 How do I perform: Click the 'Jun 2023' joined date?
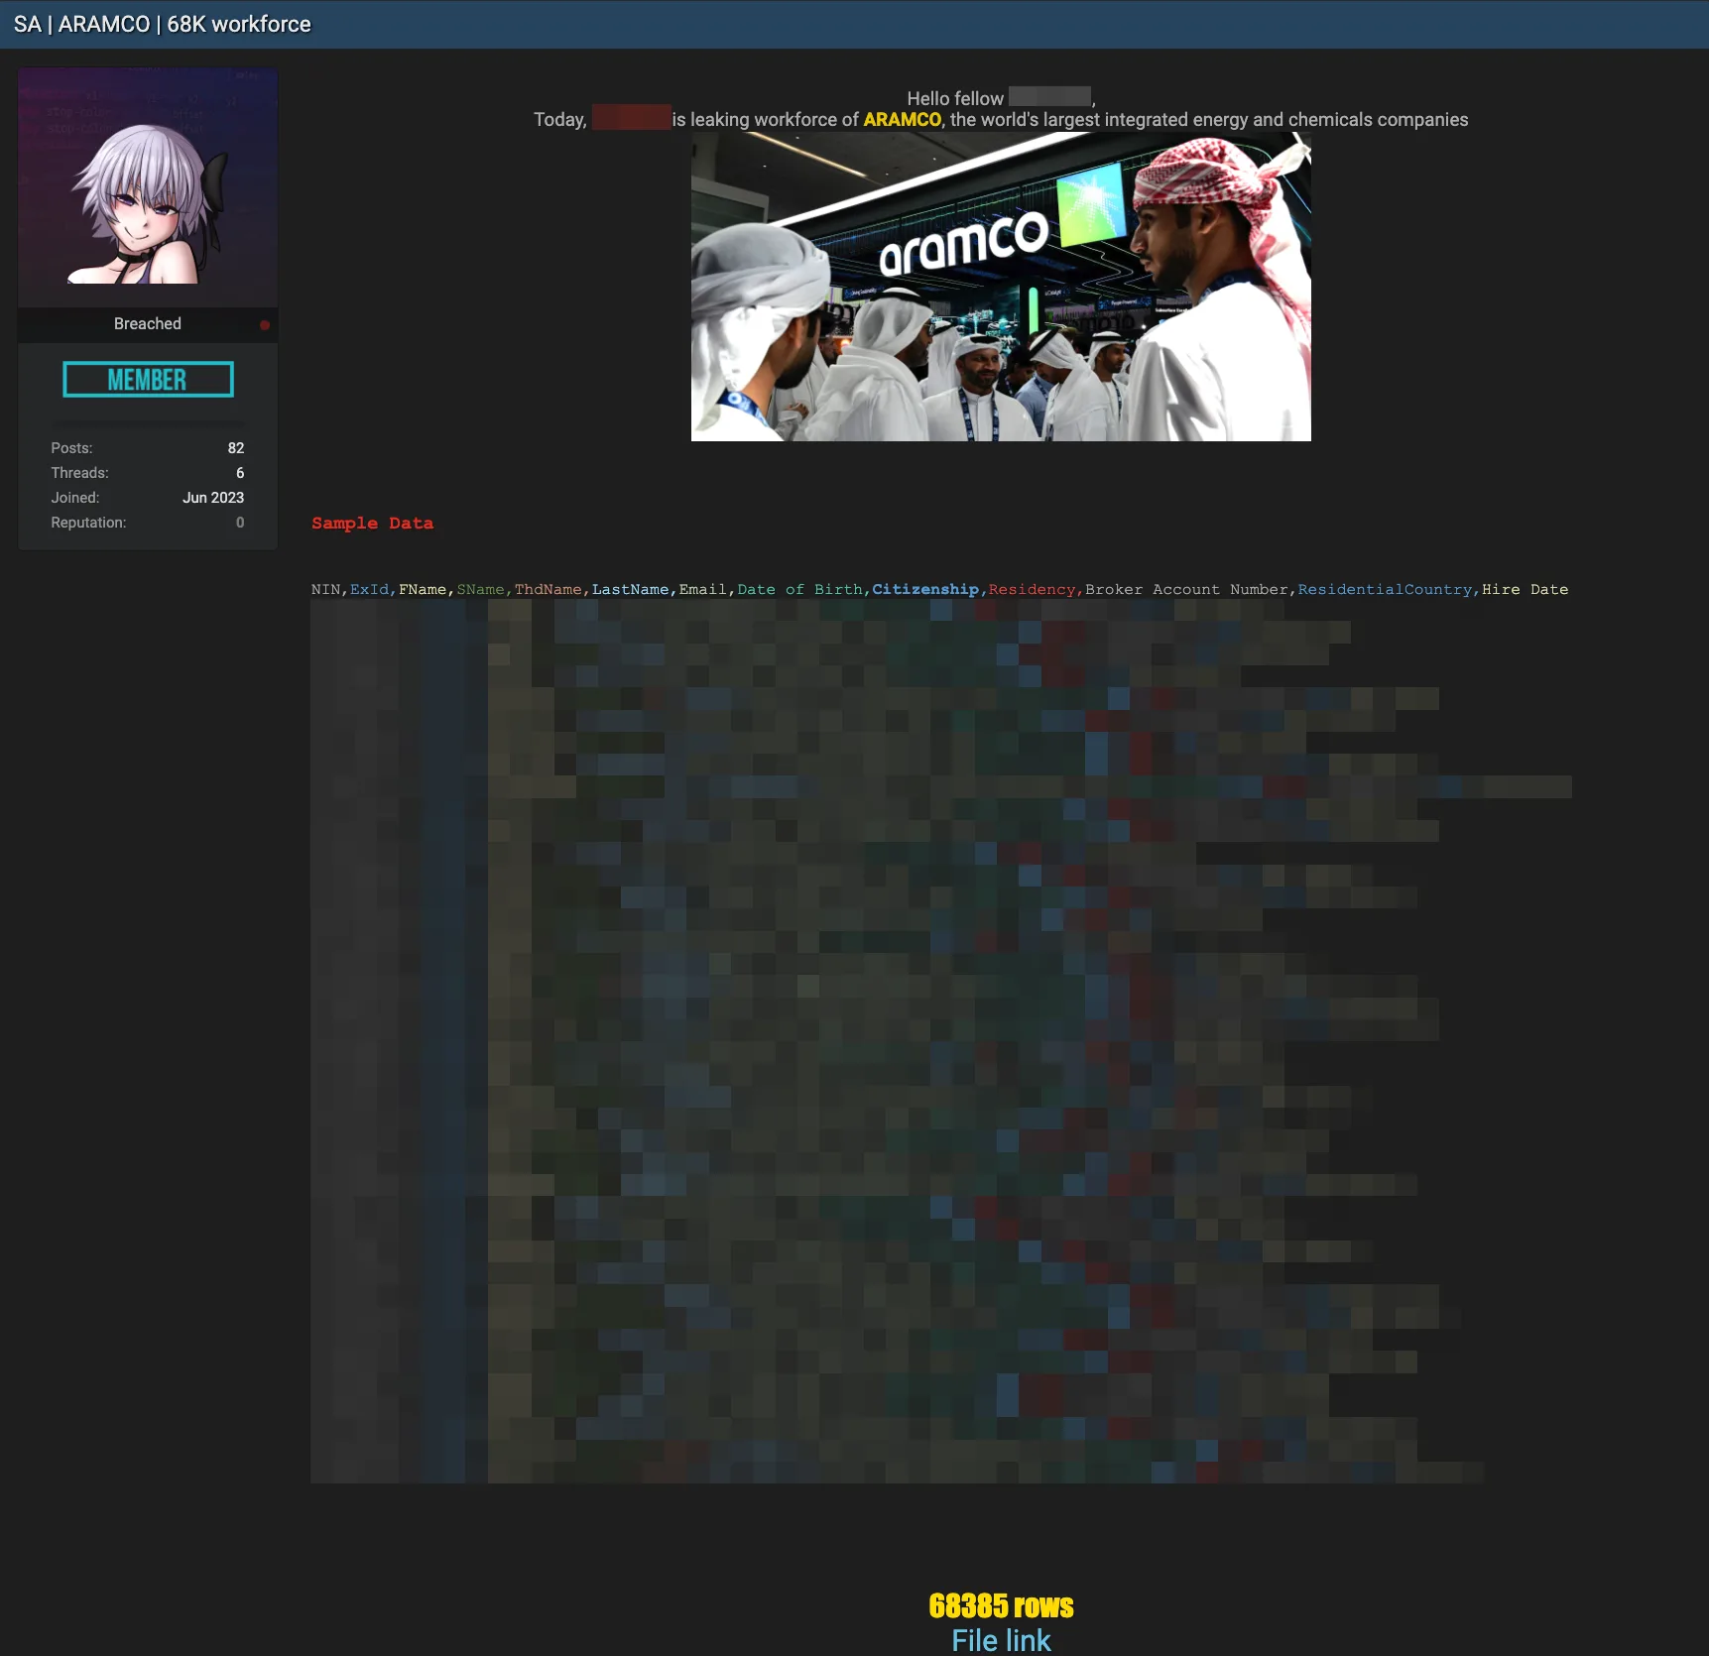click(x=212, y=498)
